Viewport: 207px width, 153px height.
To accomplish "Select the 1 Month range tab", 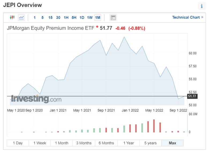I will coord(62,143).
